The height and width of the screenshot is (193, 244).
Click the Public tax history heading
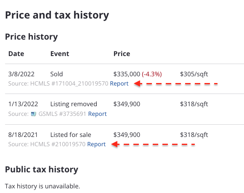pos(42,169)
